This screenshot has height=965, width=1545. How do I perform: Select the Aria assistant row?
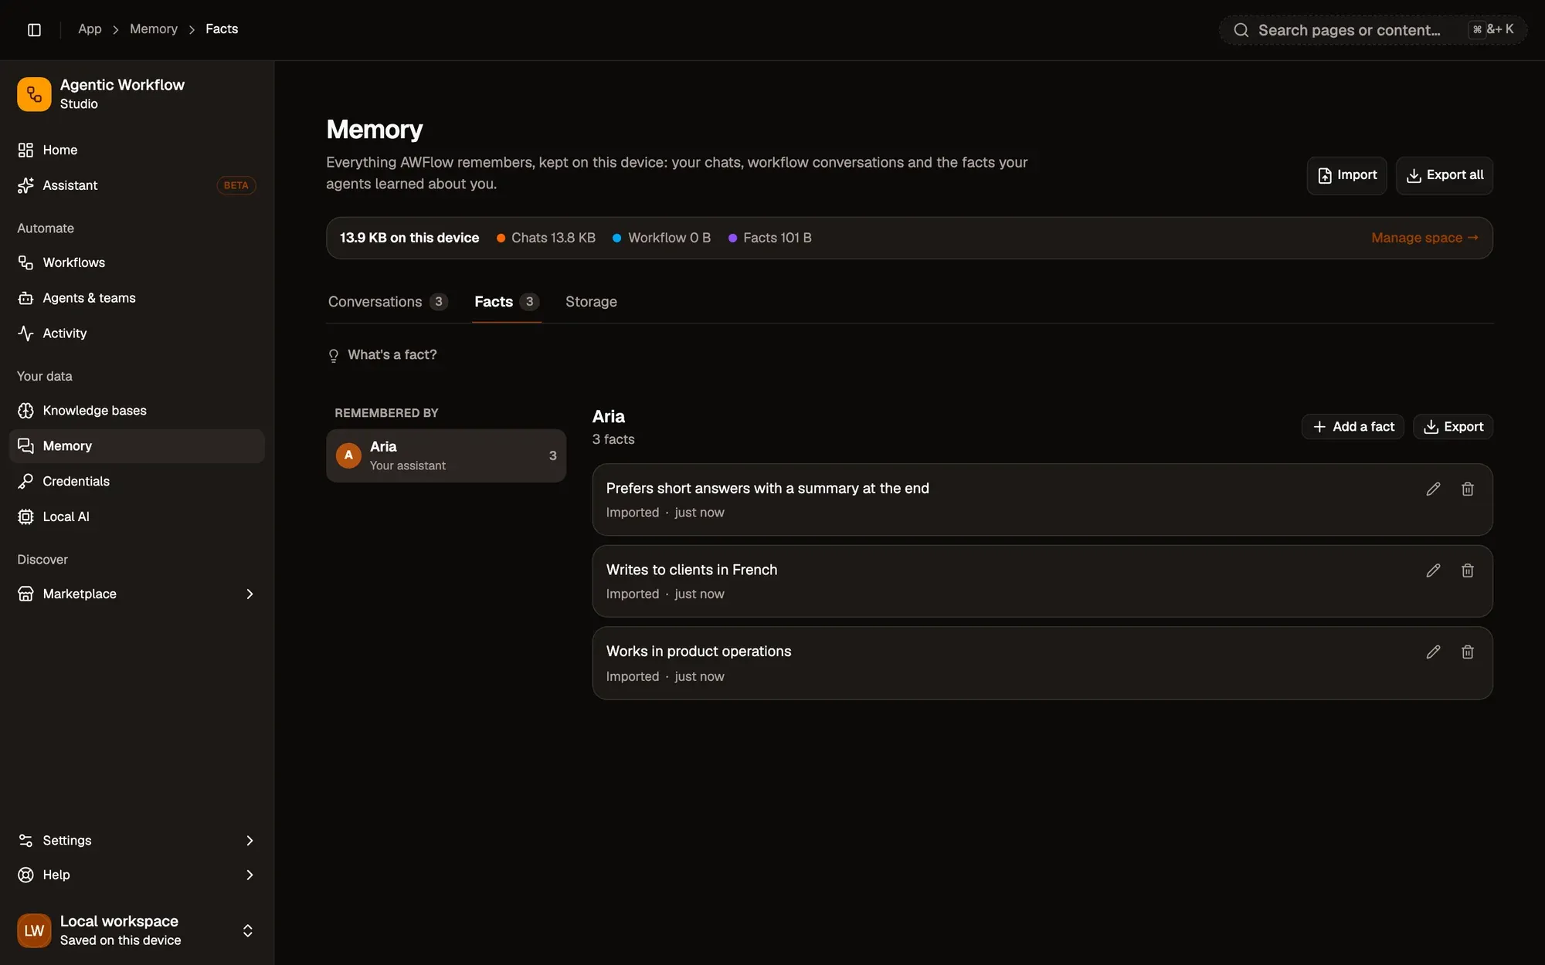point(446,455)
